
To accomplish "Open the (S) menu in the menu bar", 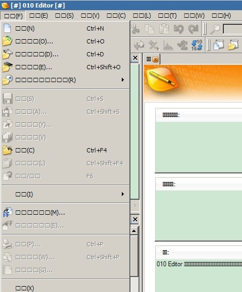I will point(64,16).
